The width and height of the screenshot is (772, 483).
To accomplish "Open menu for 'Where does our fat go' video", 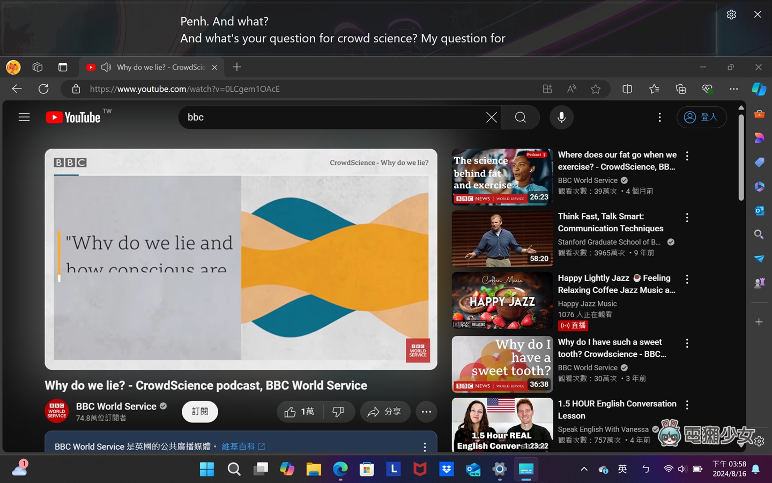I will 687,156.
